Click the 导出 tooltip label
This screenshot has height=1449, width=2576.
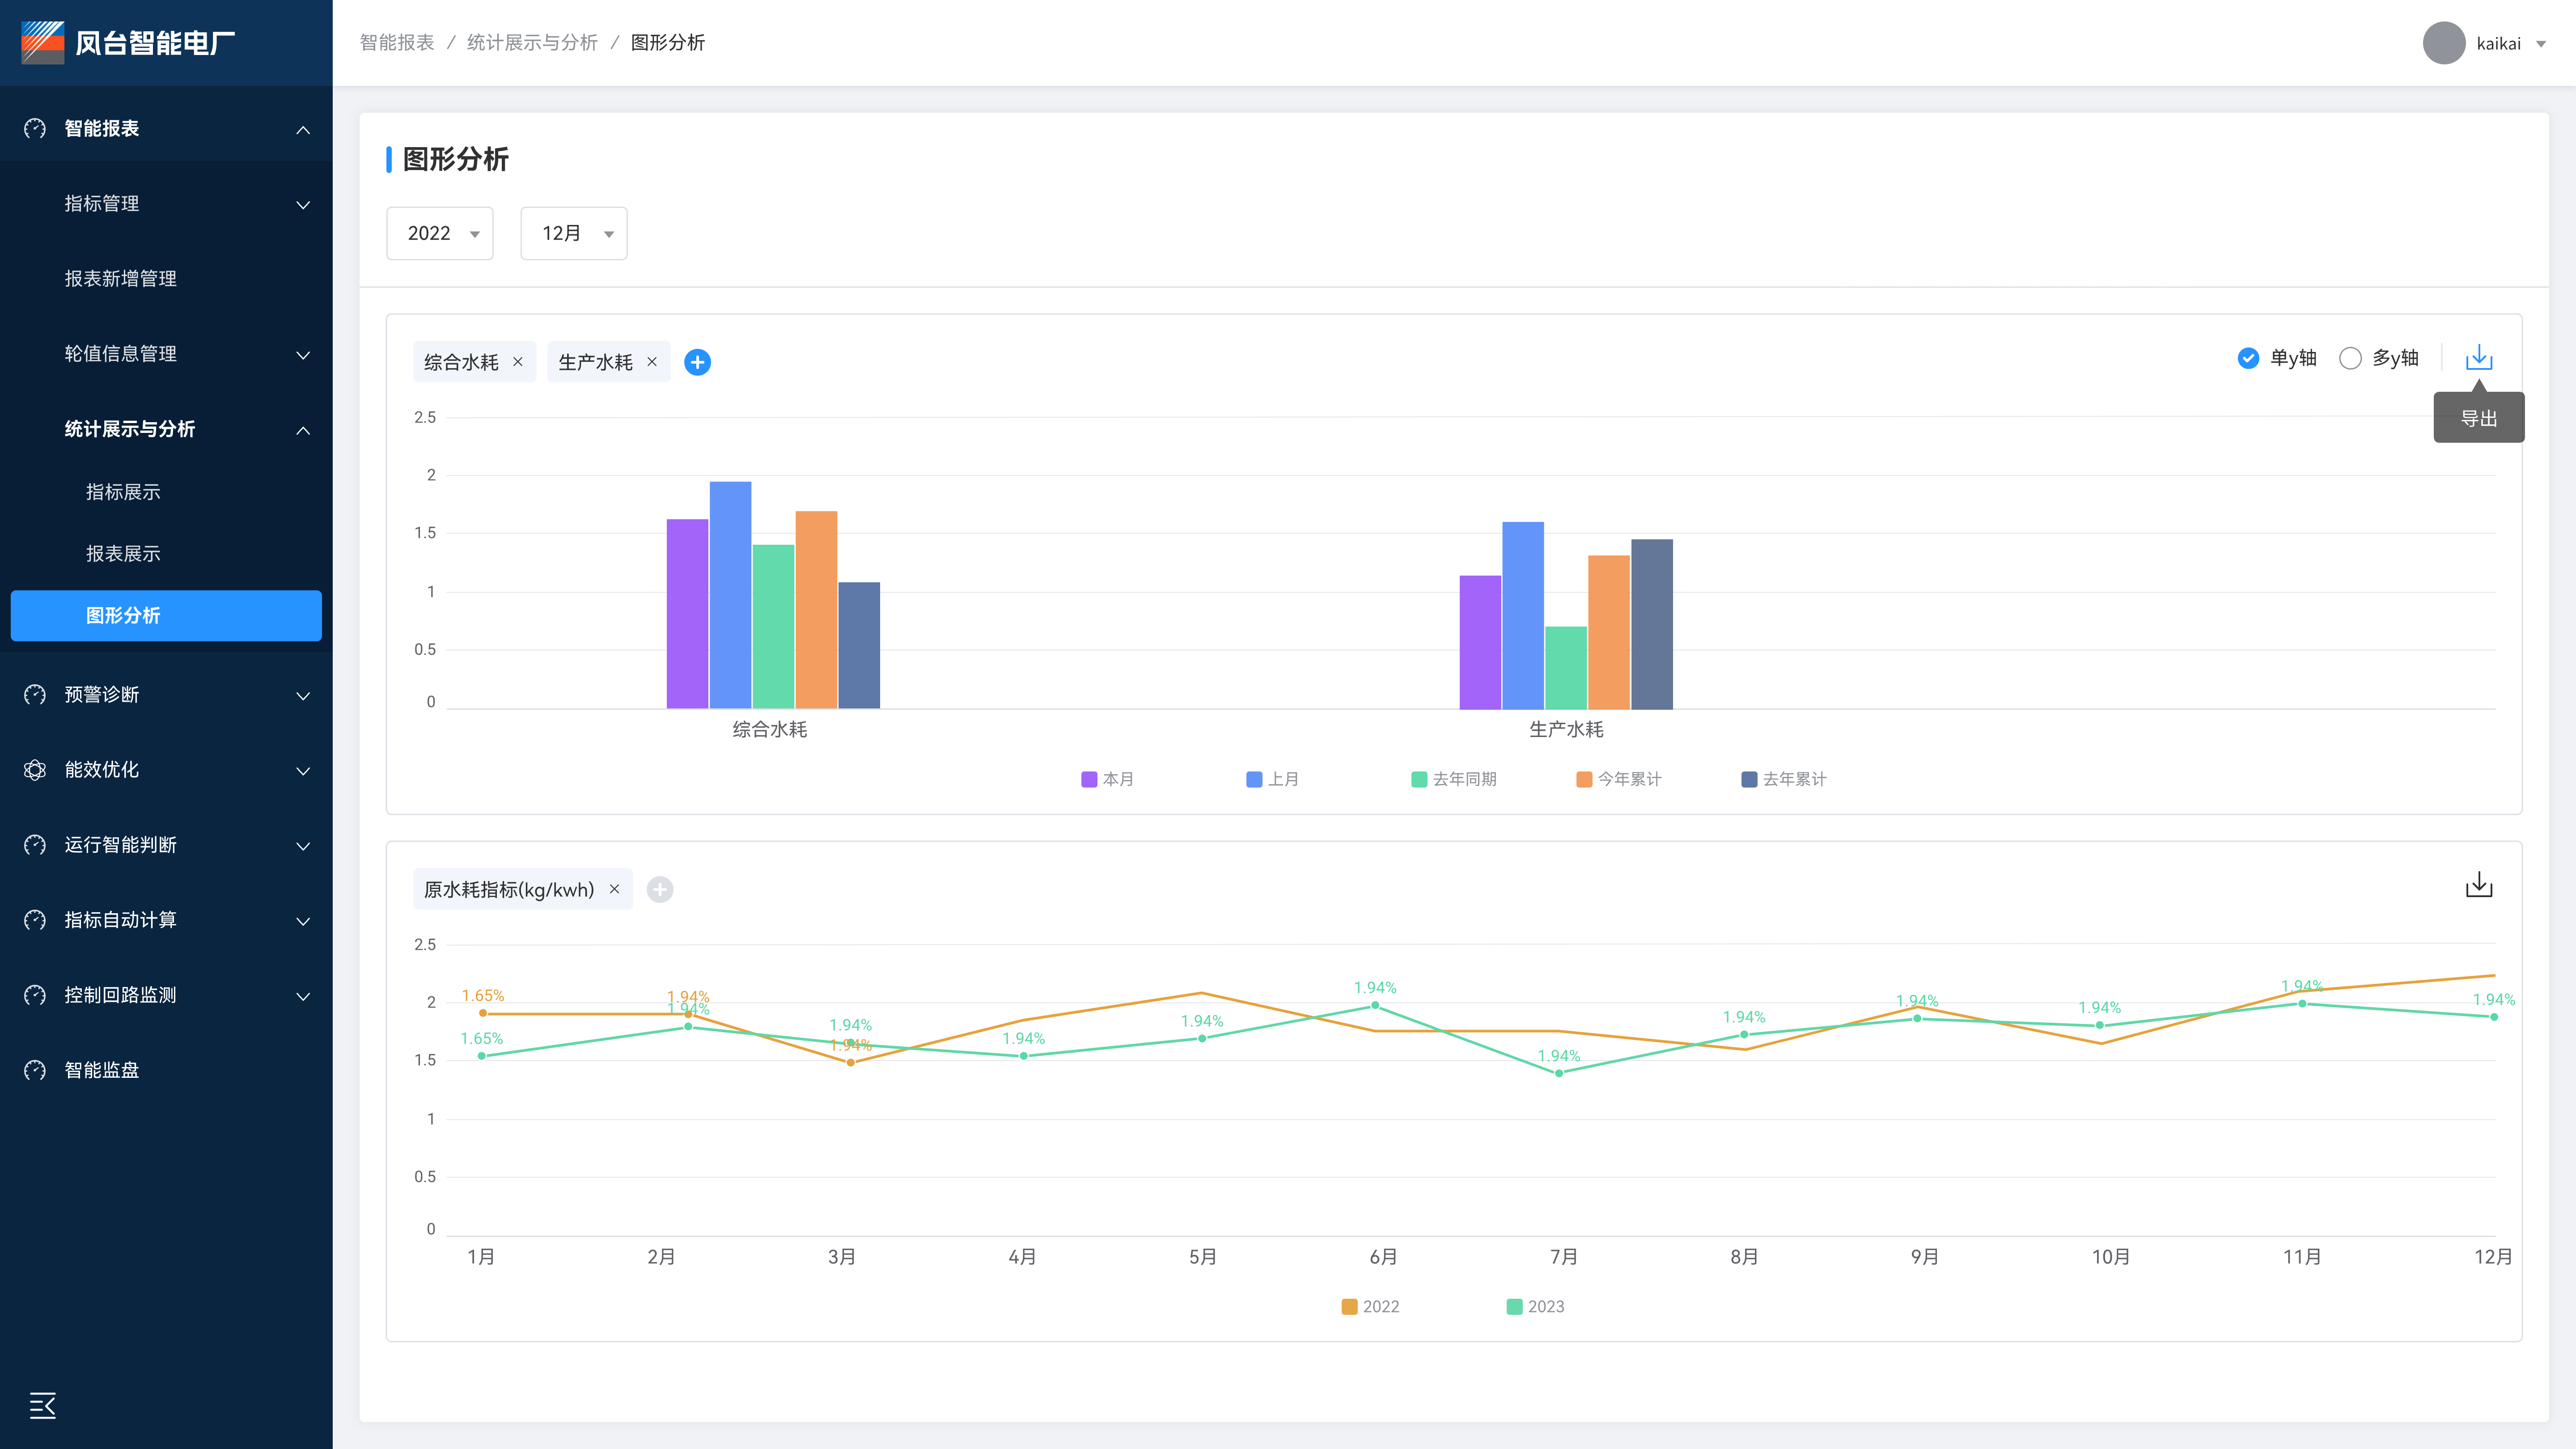point(2478,418)
